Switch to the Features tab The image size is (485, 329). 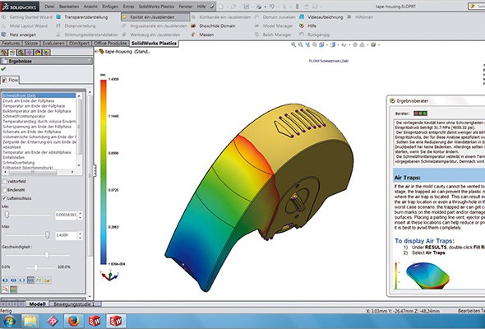click(11, 44)
